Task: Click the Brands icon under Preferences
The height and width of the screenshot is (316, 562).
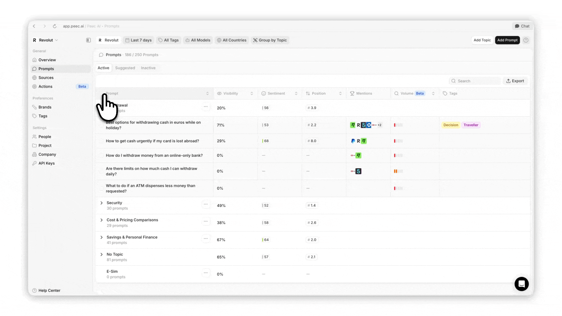Action: tap(34, 107)
